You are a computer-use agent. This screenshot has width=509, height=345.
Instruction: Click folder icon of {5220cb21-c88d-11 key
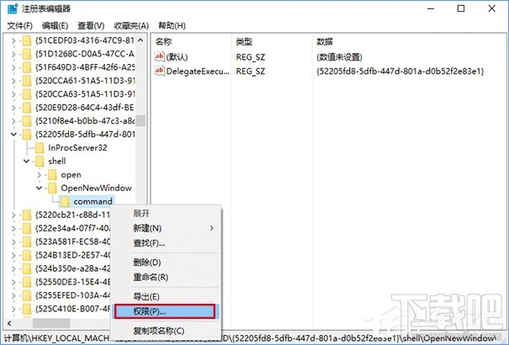click(x=27, y=215)
